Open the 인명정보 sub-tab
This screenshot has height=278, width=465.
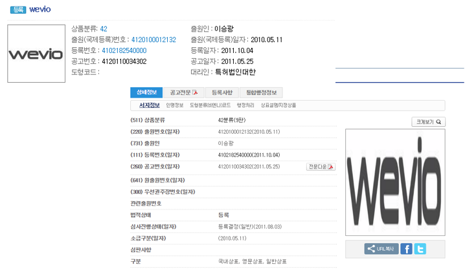(175, 105)
